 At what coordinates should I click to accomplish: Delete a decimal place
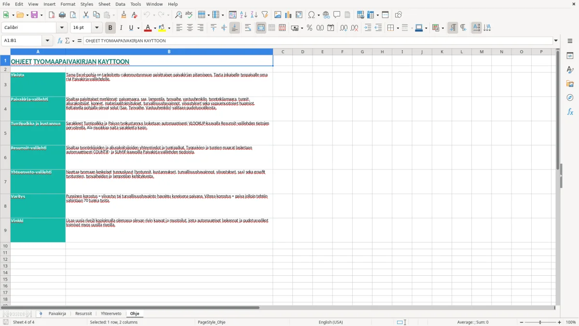(355, 28)
